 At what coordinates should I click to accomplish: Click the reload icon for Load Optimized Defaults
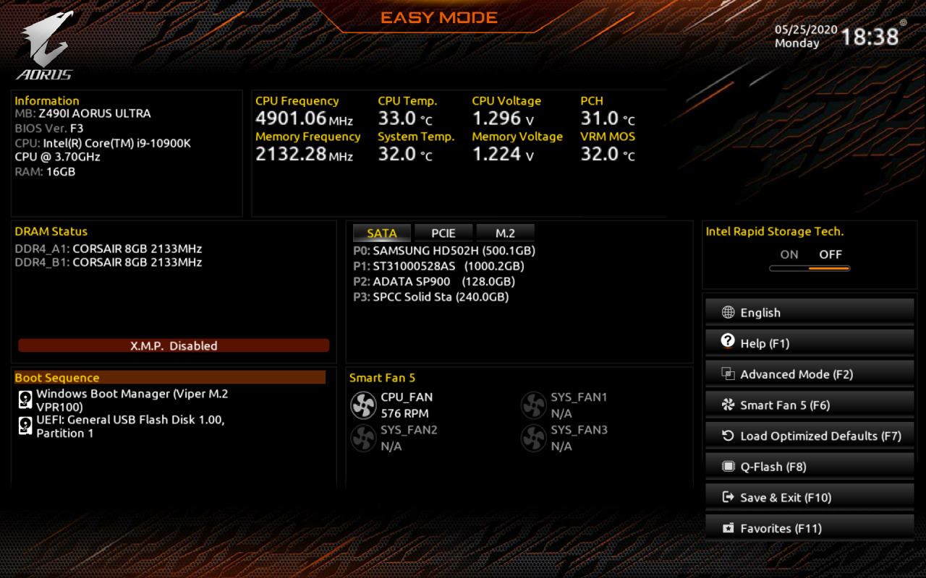[x=728, y=436]
